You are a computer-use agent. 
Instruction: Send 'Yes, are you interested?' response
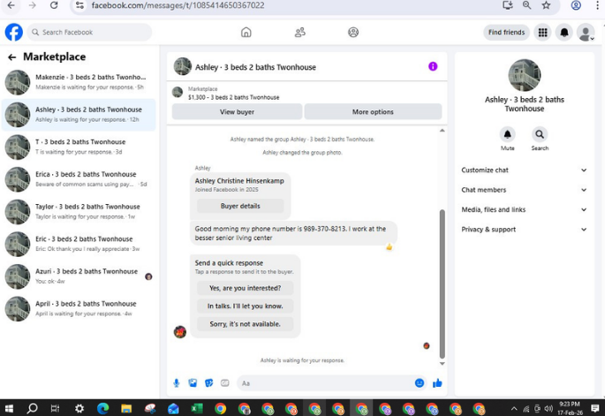245,288
